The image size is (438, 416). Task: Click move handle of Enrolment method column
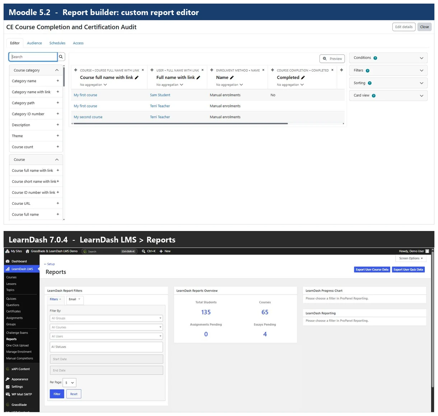tap(212, 70)
